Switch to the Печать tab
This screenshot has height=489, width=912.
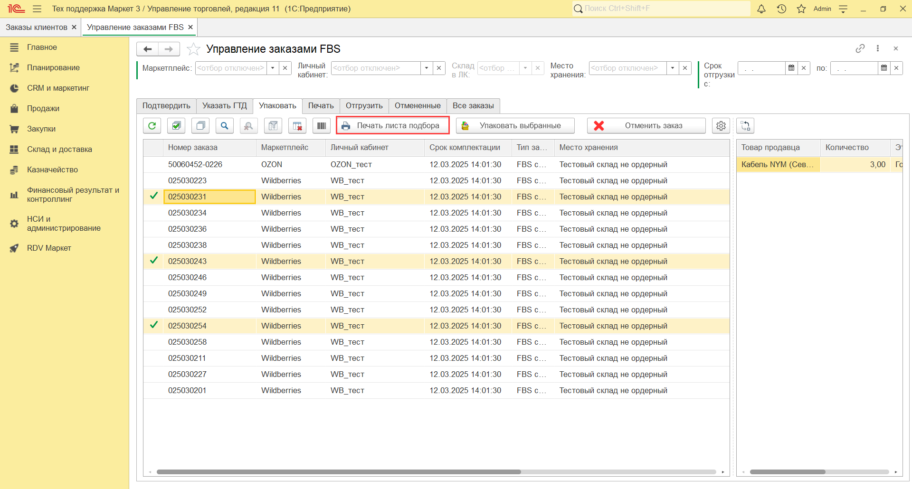(321, 105)
